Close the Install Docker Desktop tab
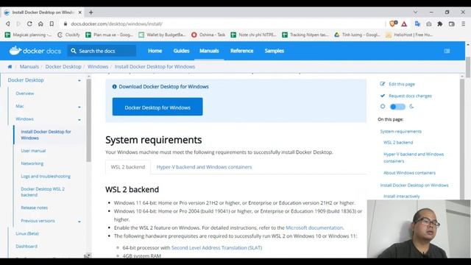This screenshot has height=265, width=471. point(80,13)
